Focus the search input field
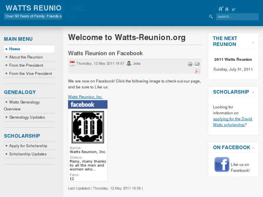This screenshot has width=263, height=197. point(237,17)
